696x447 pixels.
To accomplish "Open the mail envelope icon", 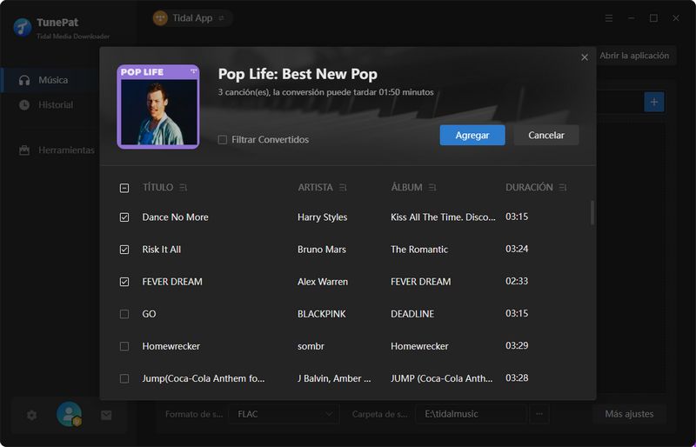I will point(106,415).
